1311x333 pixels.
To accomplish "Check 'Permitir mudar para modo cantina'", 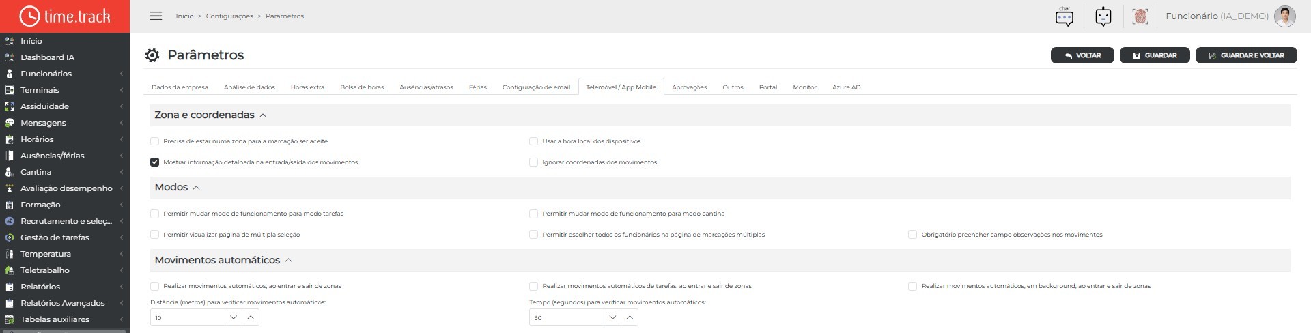I will (533, 214).
